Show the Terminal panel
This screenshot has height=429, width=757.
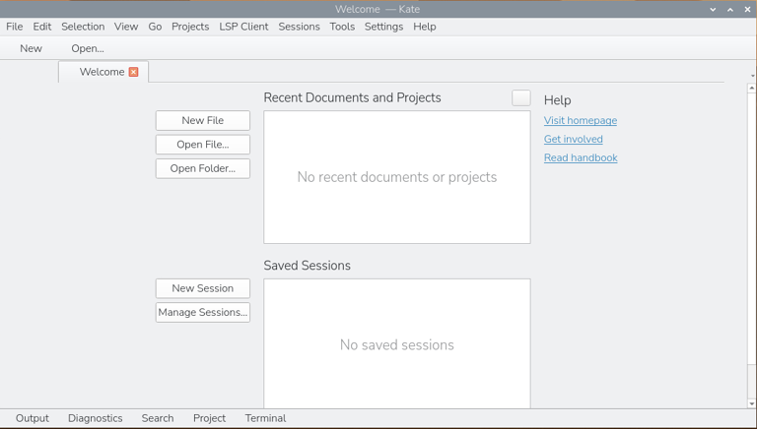[265, 418]
